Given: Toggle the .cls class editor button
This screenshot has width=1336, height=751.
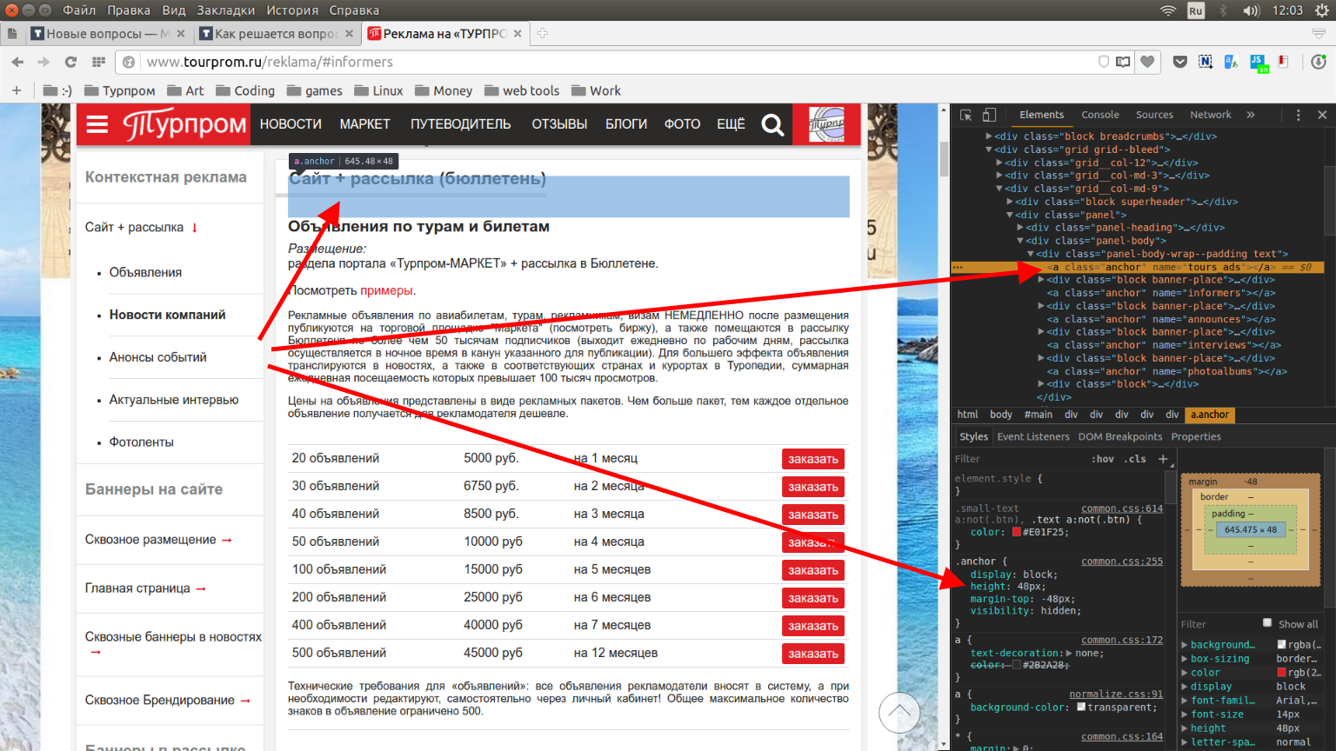Looking at the screenshot, I should (1135, 459).
